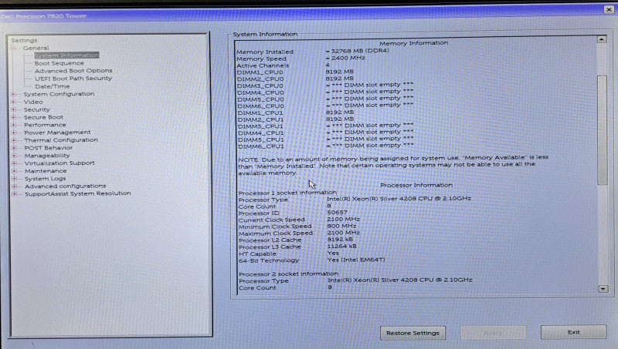Click the Active Channels label
Viewport: 618px width, 349px height.
(x=263, y=65)
